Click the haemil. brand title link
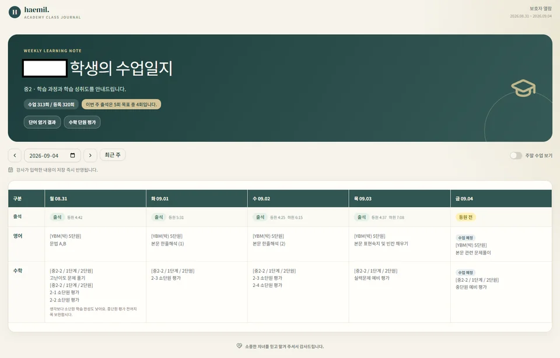The width and height of the screenshot is (560, 358). point(37,10)
